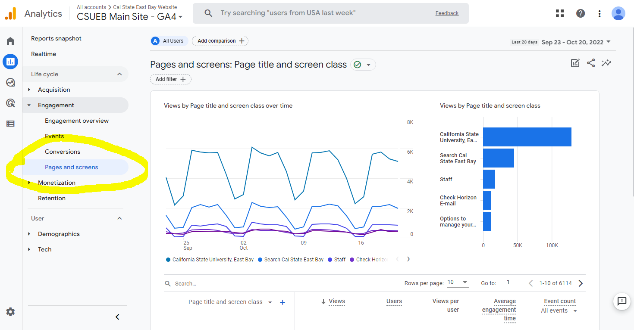Select Pages and screens report
This screenshot has height=332, width=634.
72,167
